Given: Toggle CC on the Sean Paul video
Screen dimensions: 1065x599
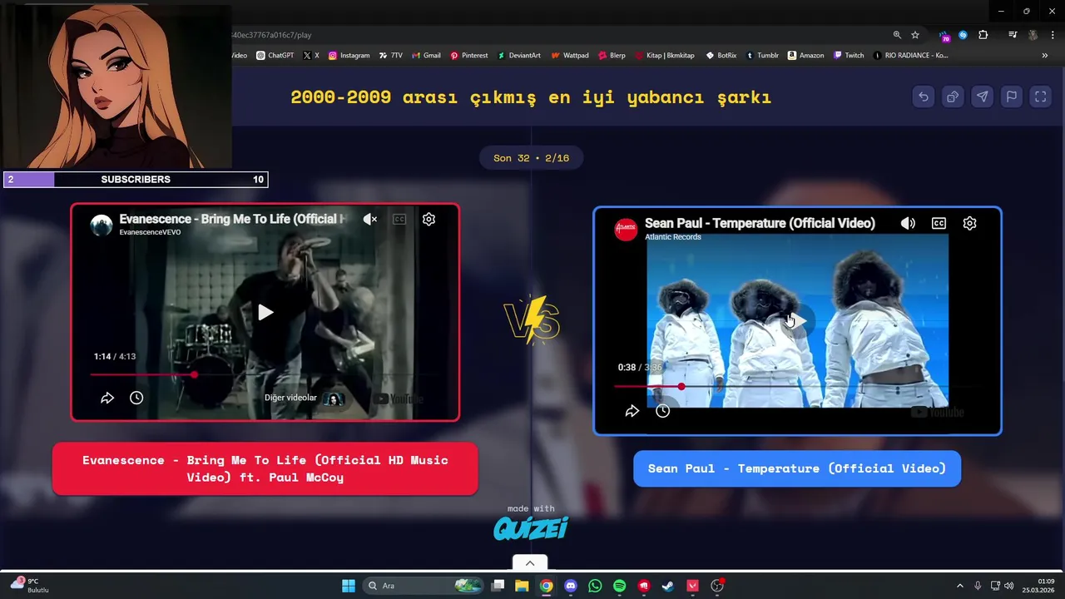Looking at the screenshot, I should click(939, 224).
